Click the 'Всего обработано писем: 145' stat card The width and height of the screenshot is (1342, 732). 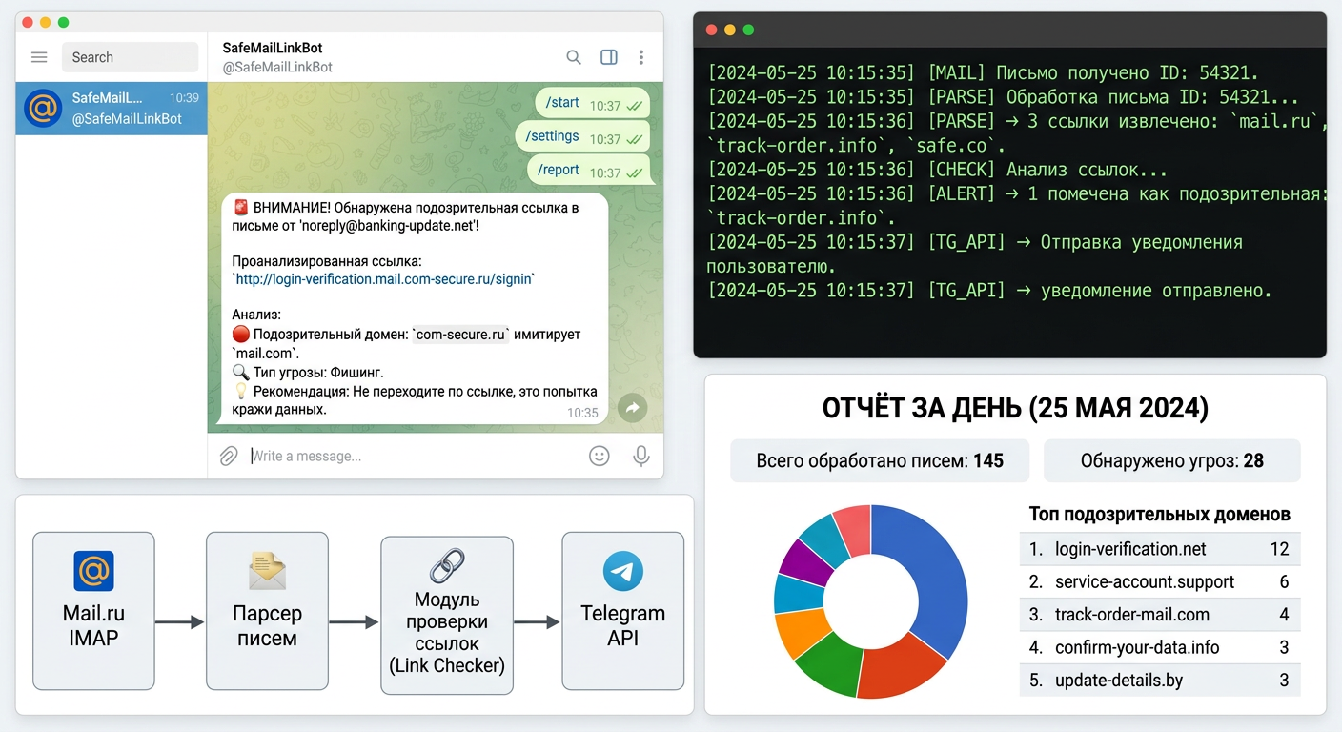[880, 461]
